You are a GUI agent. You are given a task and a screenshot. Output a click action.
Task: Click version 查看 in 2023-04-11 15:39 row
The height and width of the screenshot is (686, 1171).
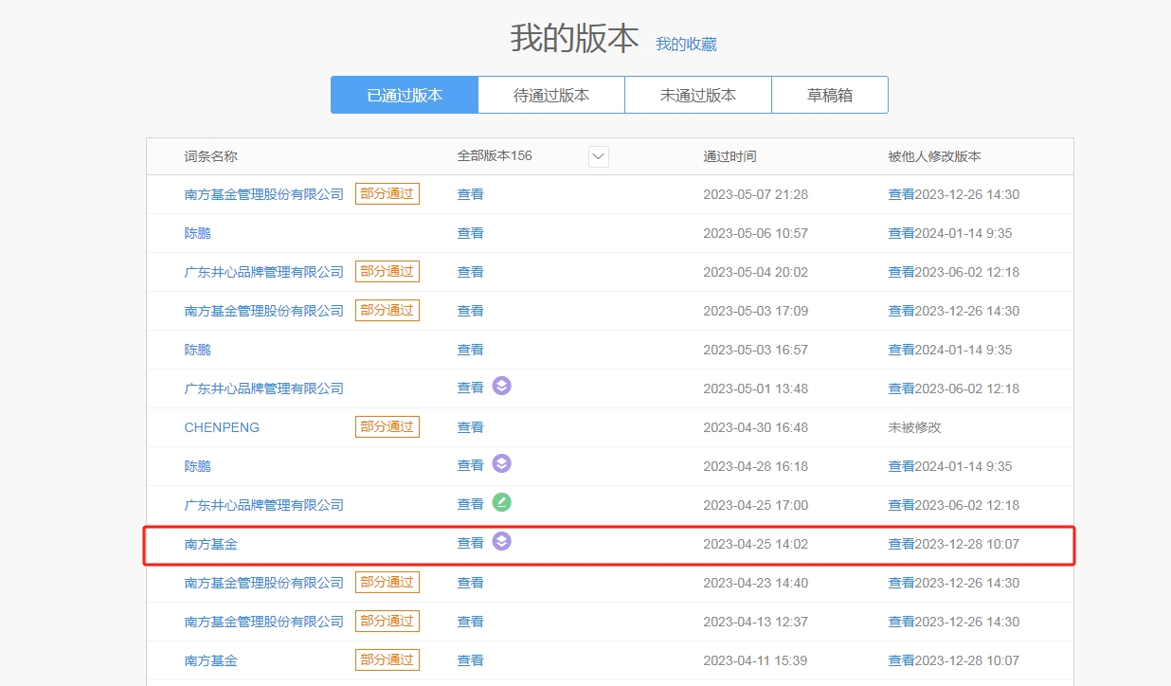point(471,660)
